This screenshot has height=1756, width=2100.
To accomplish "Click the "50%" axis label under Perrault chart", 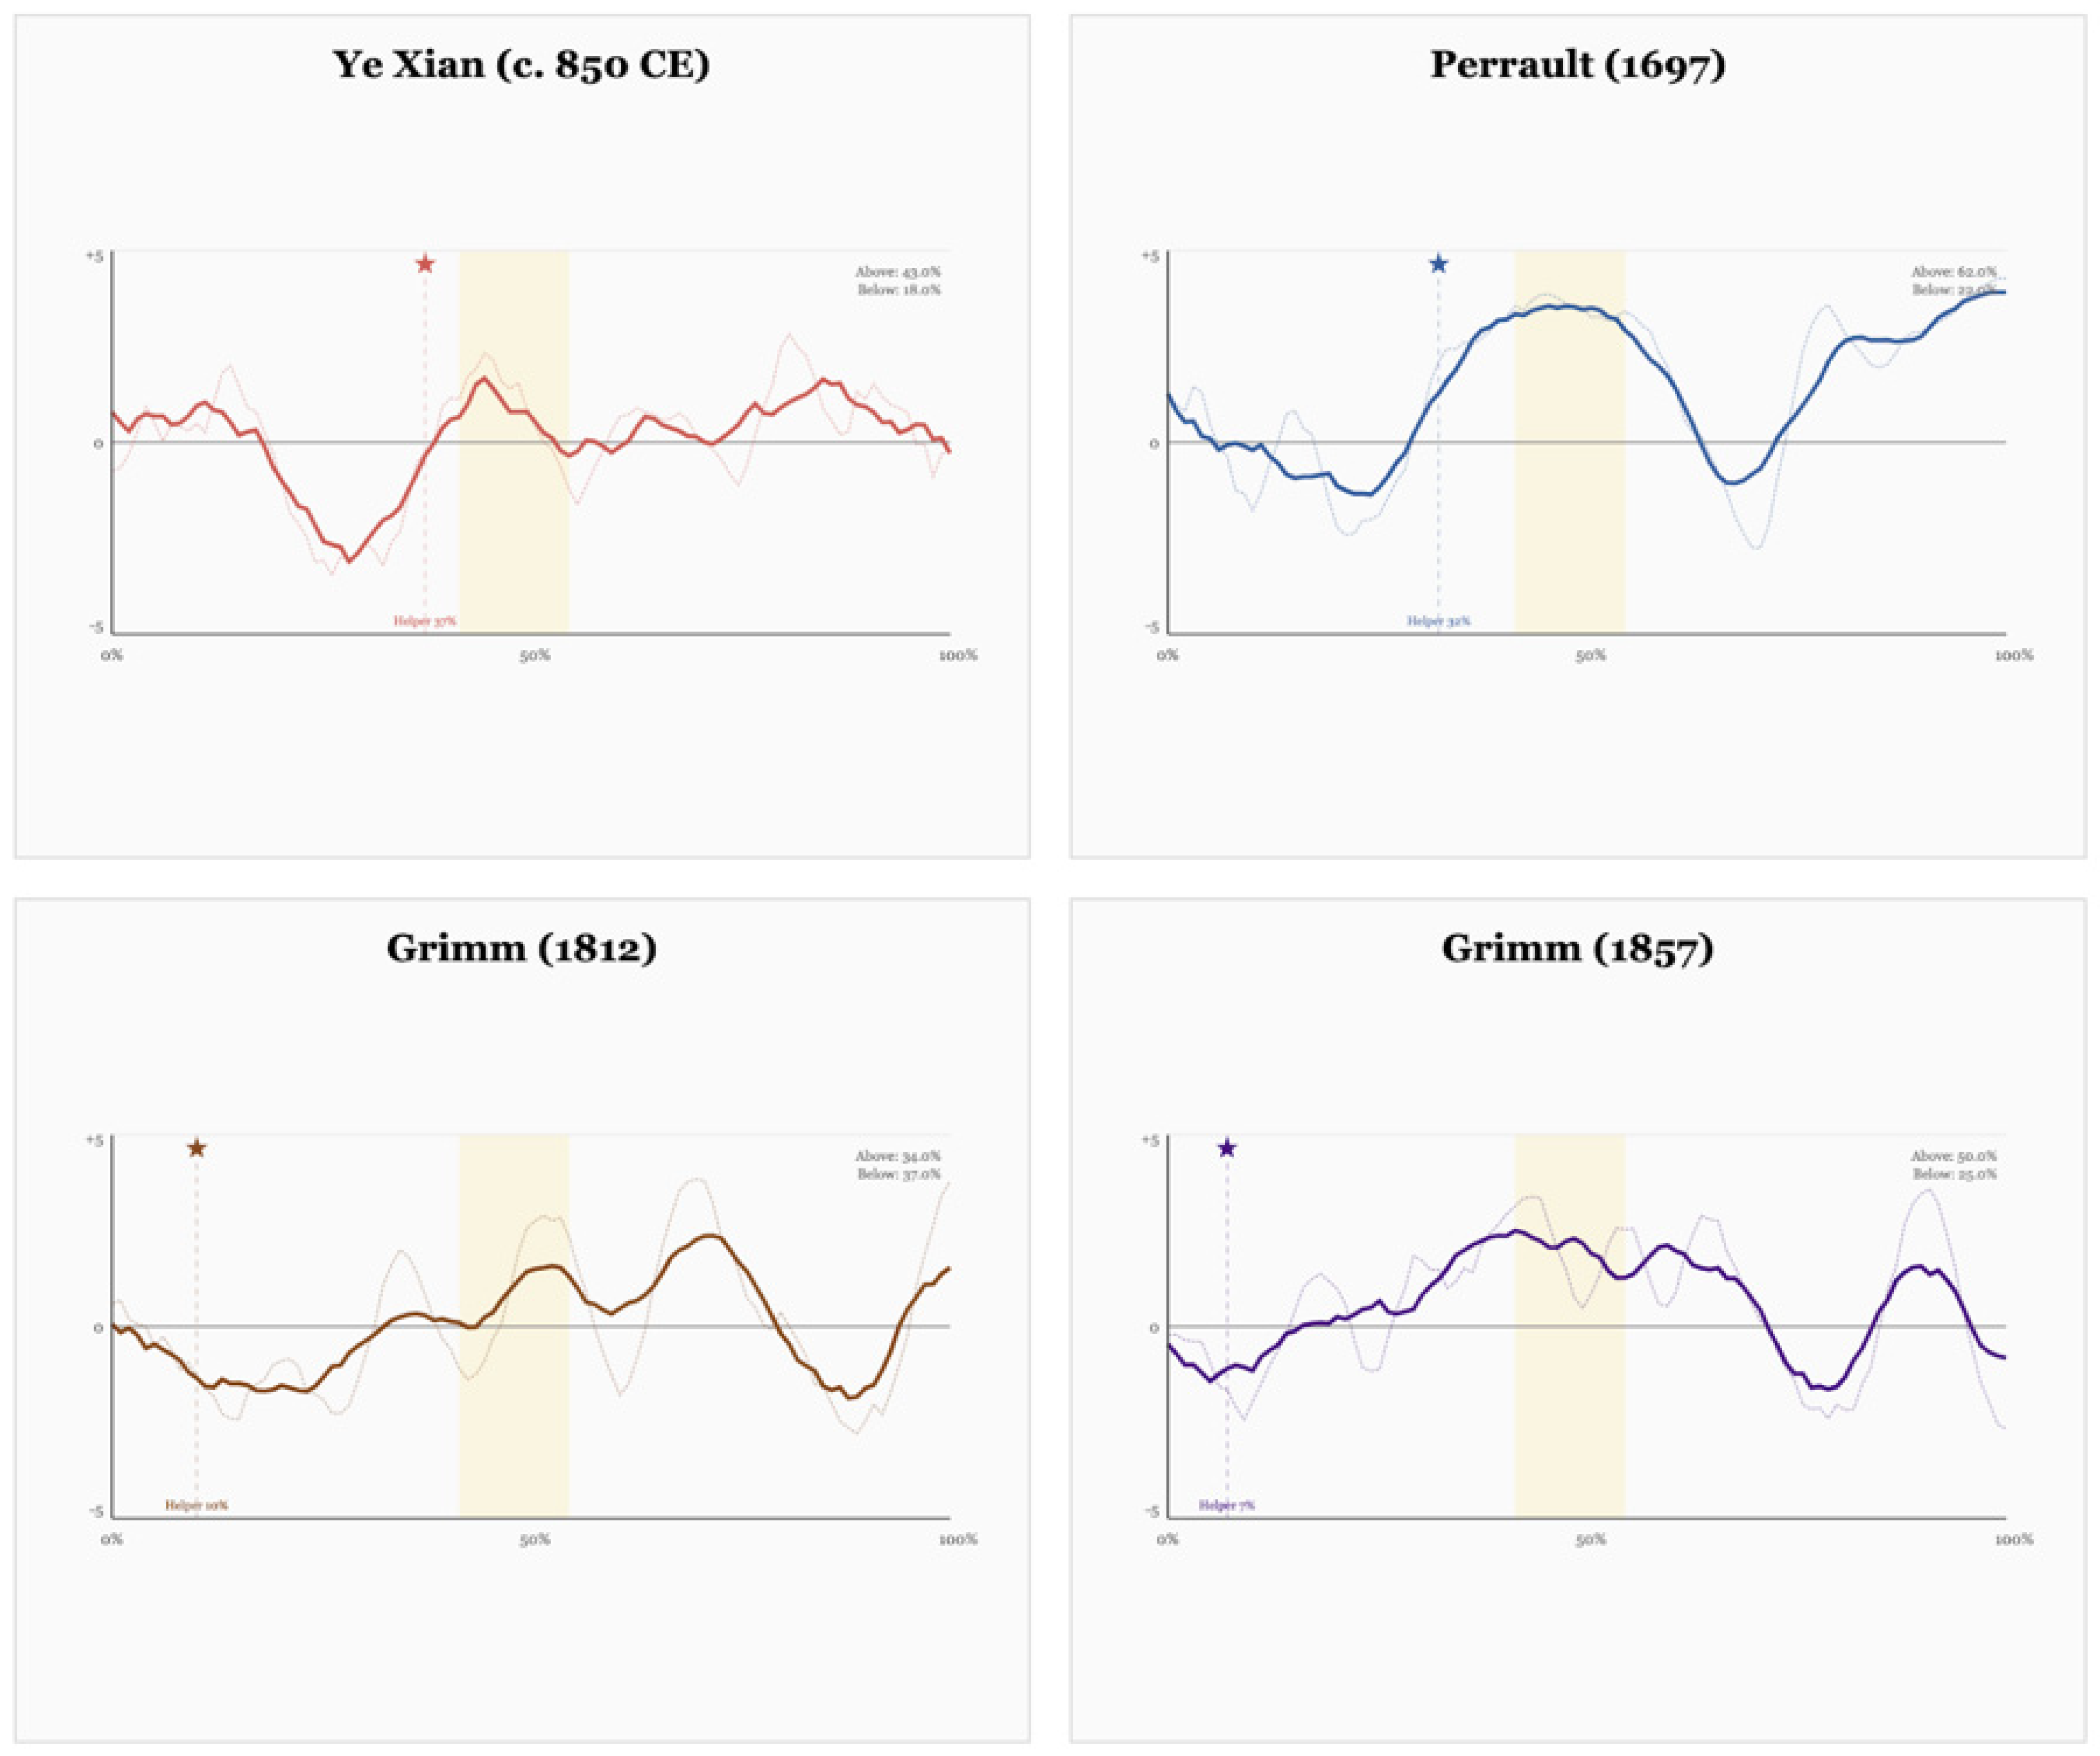I will click(x=1590, y=656).
